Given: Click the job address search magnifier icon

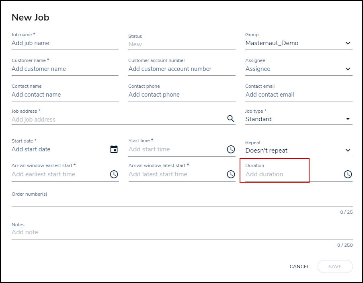Looking at the screenshot, I should click(231, 118).
